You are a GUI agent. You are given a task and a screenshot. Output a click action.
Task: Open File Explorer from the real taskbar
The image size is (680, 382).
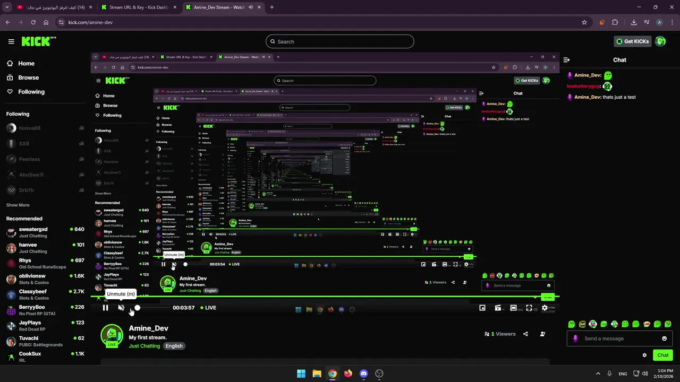coord(317,374)
